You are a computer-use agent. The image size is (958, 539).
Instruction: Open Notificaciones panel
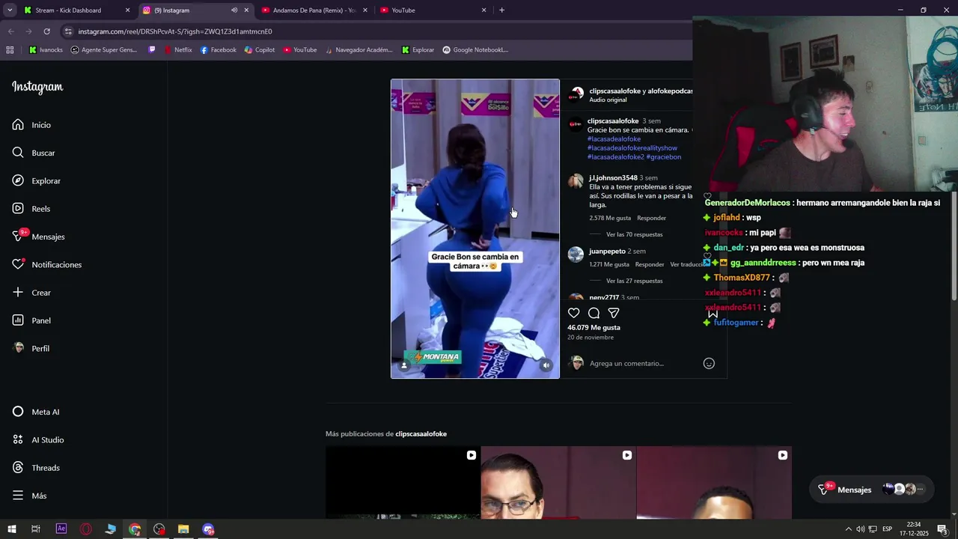point(46,264)
